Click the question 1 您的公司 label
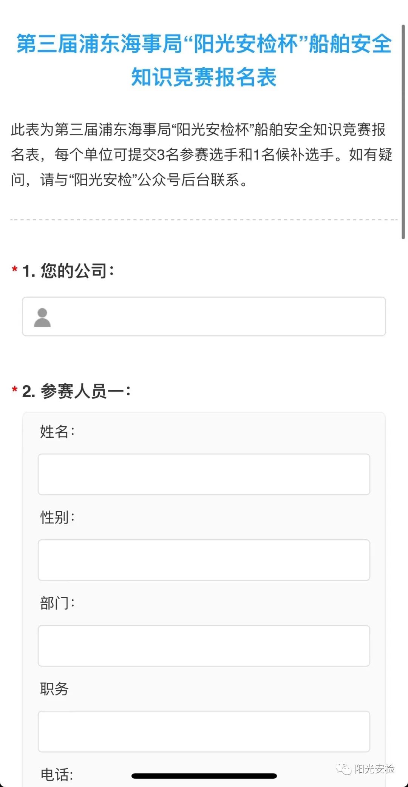Image resolution: width=408 pixels, height=787 pixels. coord(68,271)
